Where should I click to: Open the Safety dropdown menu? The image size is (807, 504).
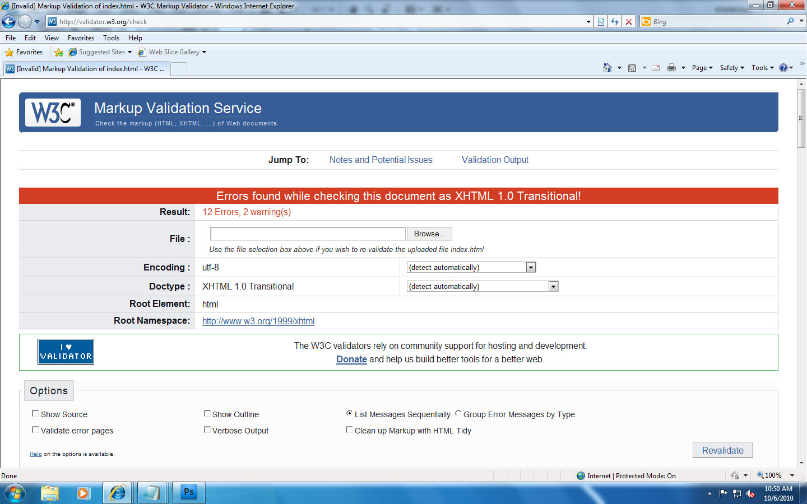731,68
